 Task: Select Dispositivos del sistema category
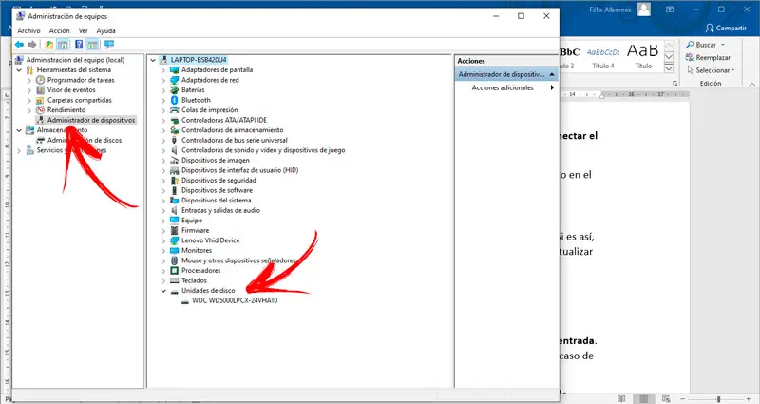217,201
